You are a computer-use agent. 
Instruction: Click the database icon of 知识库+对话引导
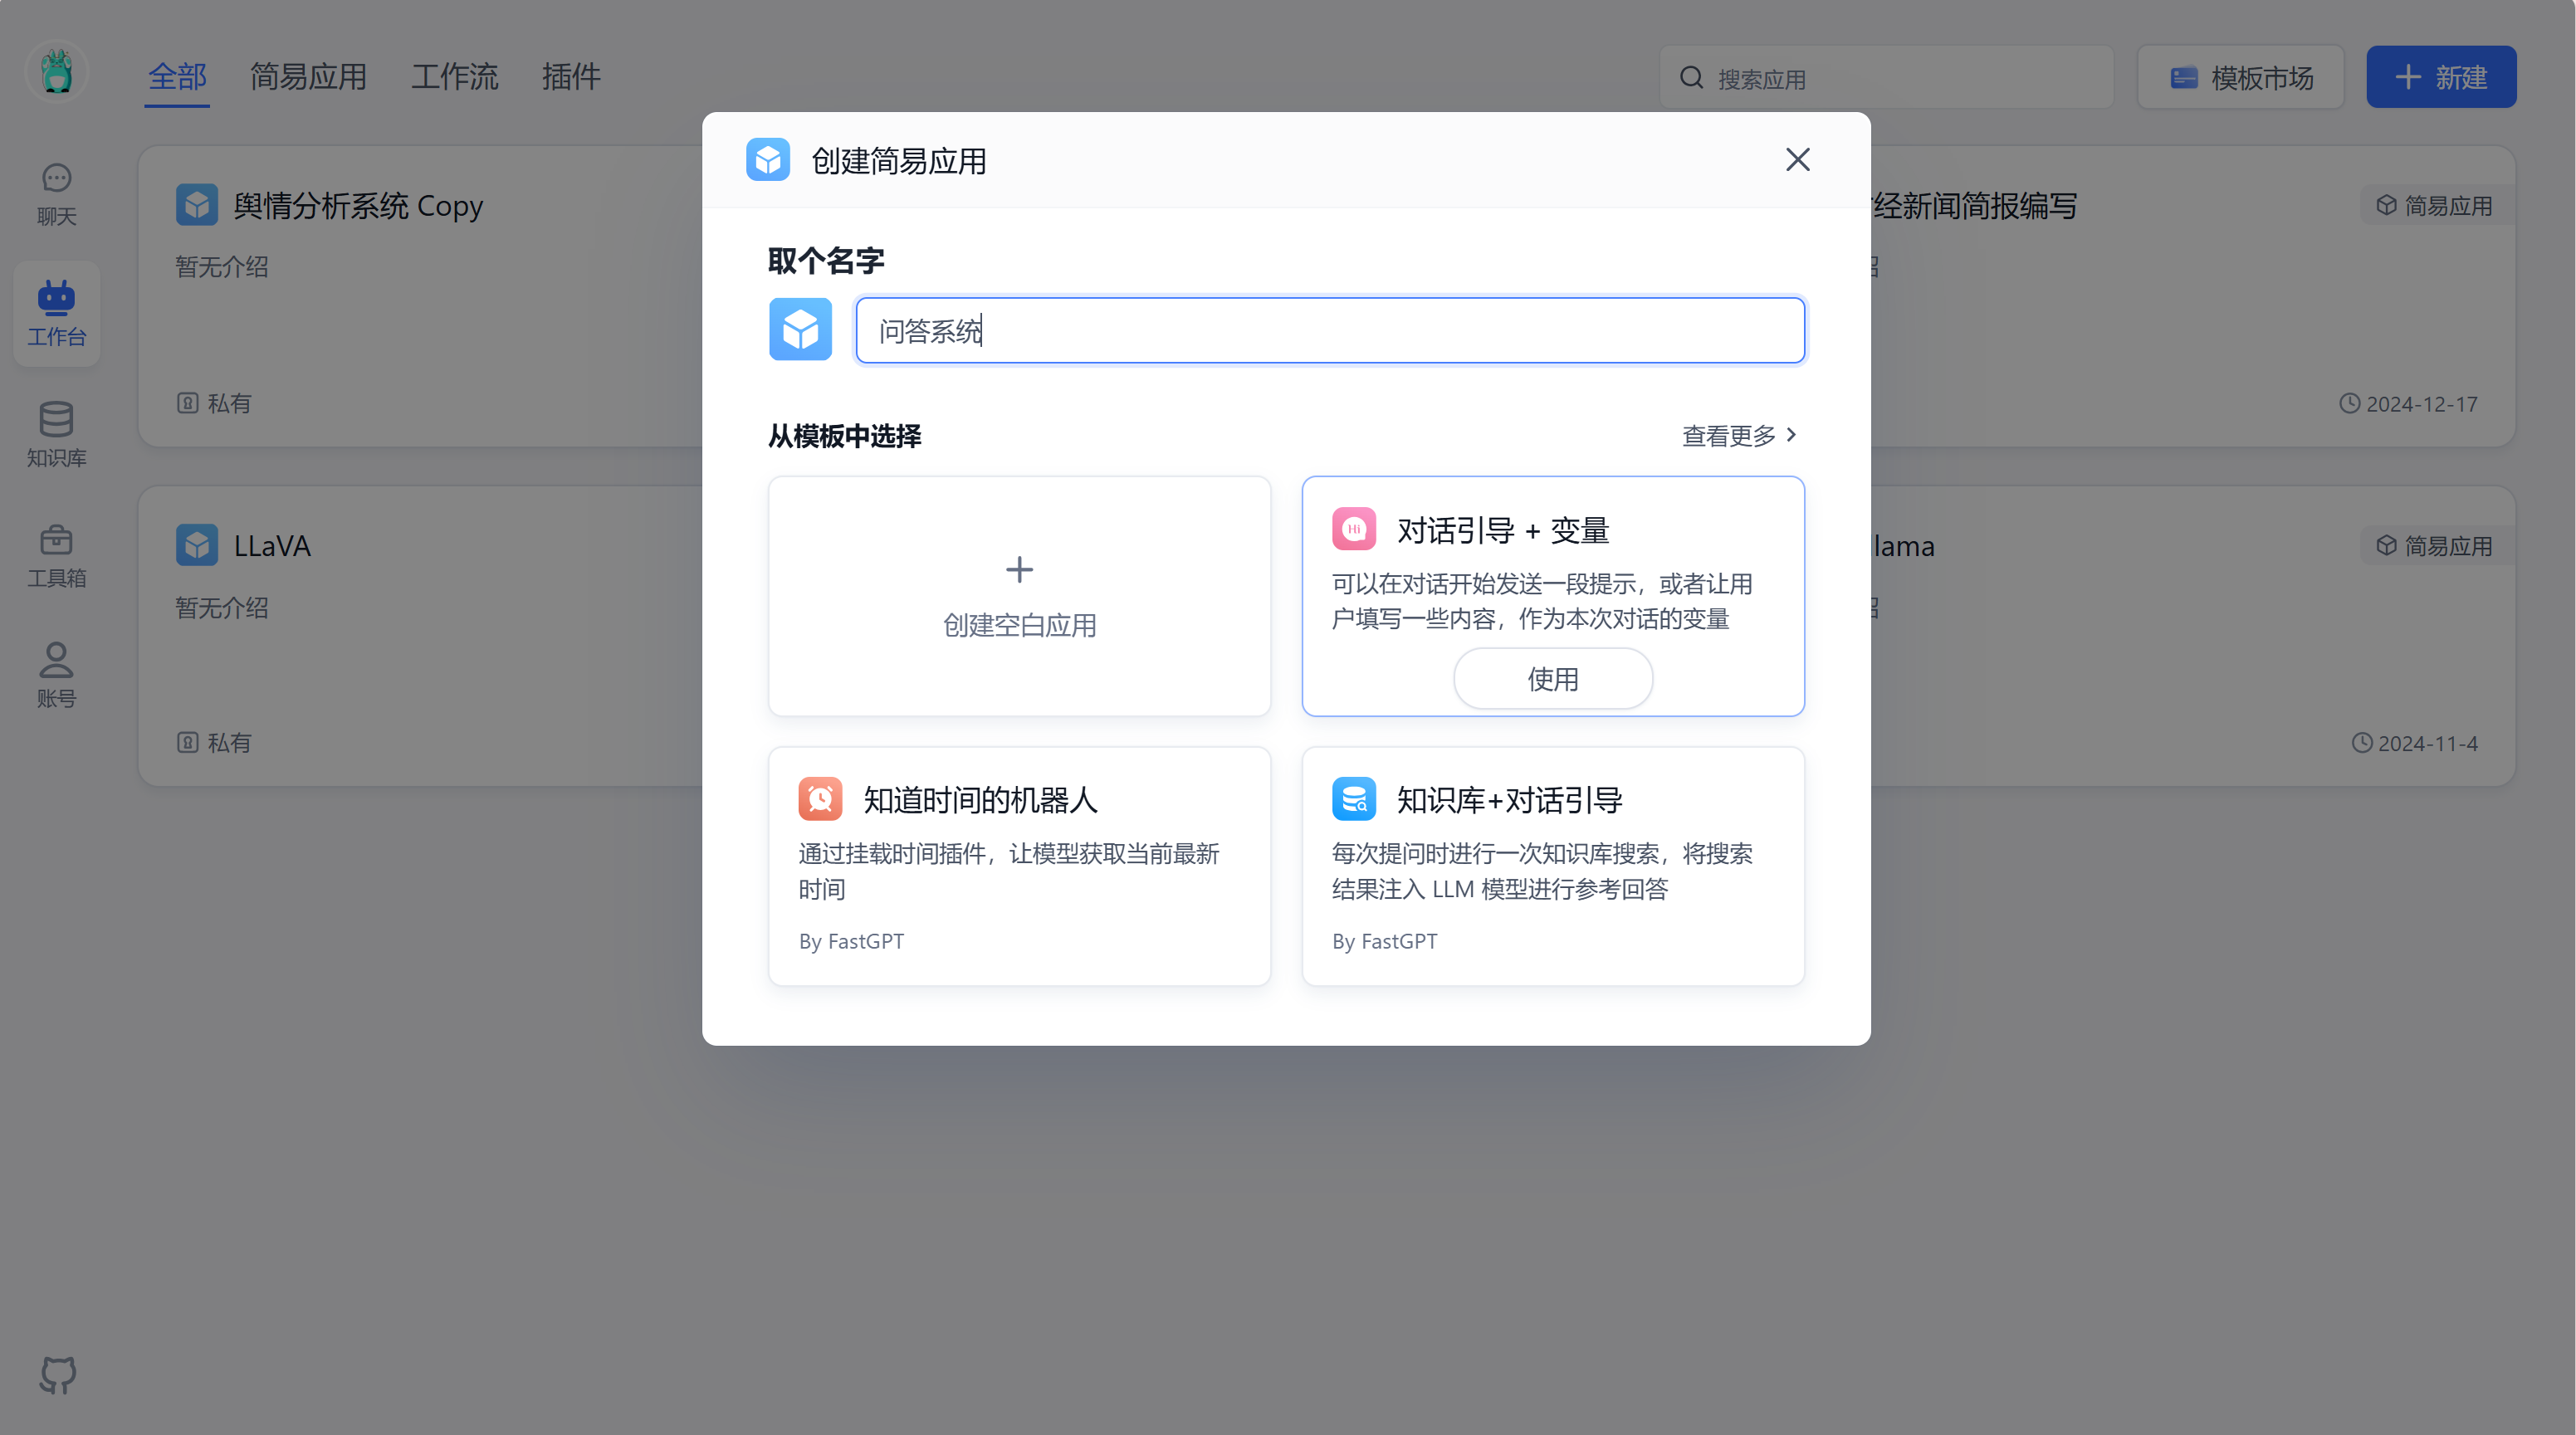point(1354,799)
